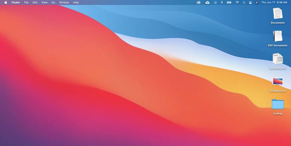Click the Siri icon

pyautogui.click(x=257, y=2)
